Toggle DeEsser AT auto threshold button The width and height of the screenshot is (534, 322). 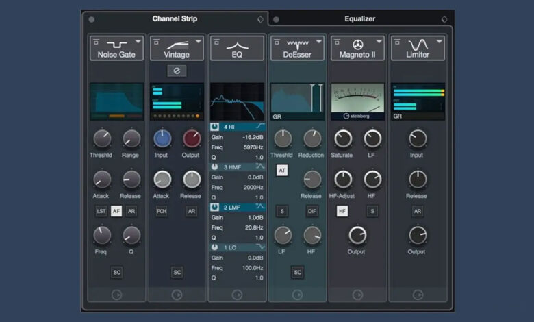[282, 171]
